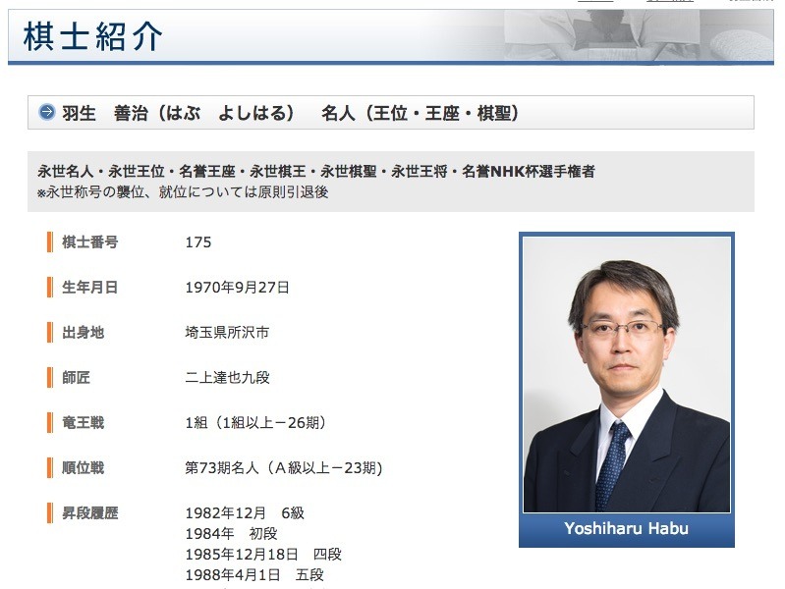The height and width of the screenshot is (589, 785).
Task: Open the Yoshiharu Habu portrait photo
Action: (626, 374)
